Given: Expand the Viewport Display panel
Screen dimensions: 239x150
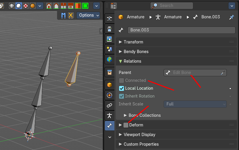Looking at the screenshot, I should click(120, 135).
